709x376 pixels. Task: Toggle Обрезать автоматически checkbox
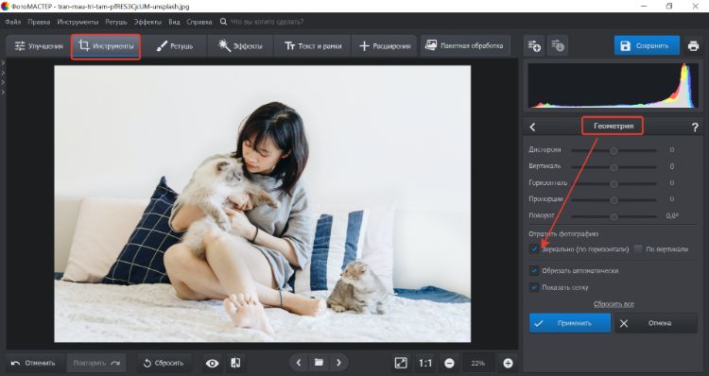534,271
